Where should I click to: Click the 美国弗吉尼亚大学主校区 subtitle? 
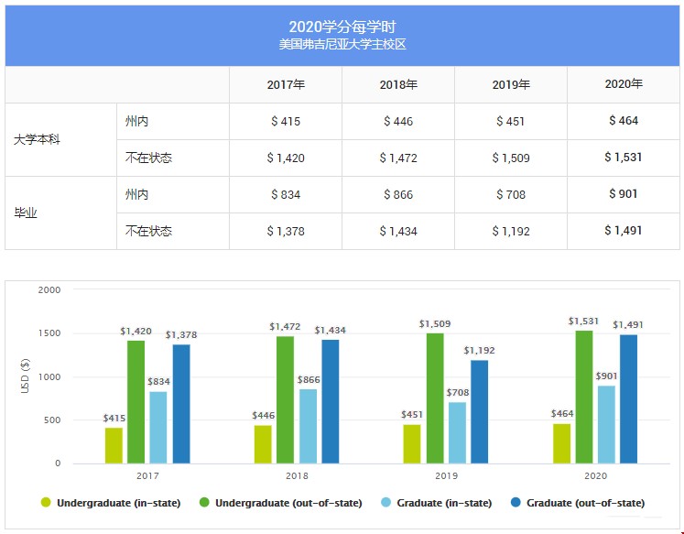(x=342, y=45)
